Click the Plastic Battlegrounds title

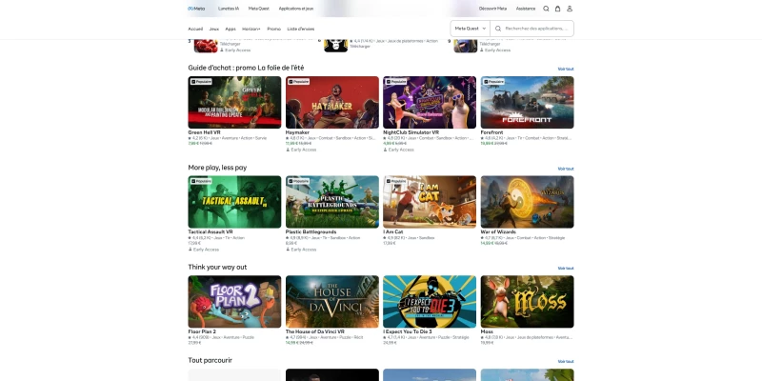(311, 231)
